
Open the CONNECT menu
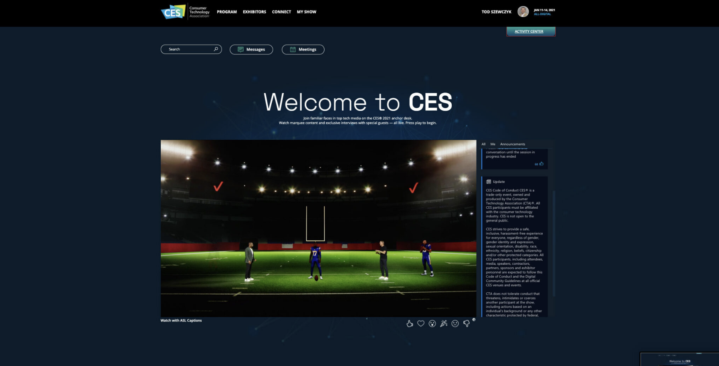(281, 12)
